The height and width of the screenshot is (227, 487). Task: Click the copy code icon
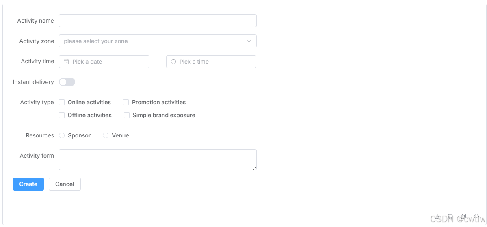pos(463,216)
